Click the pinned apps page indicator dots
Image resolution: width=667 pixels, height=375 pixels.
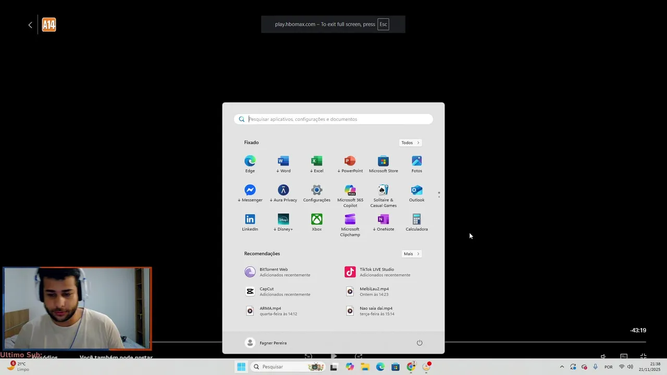click(x=439, y=194)
